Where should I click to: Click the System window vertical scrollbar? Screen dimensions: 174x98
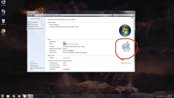134,44
